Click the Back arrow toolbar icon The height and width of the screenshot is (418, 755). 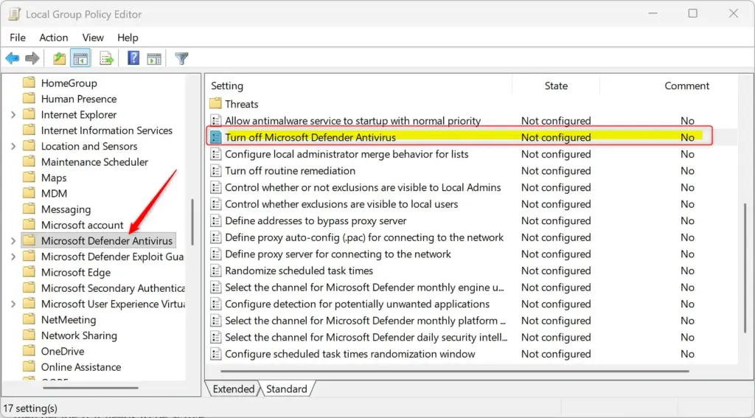[12, 59]
